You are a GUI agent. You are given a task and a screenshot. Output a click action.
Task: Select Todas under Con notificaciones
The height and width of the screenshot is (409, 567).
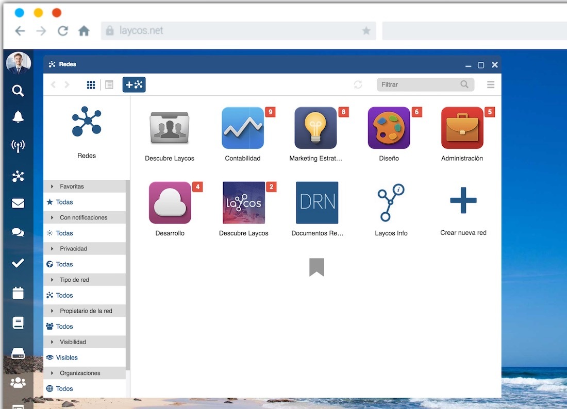[x=64, y=233]
